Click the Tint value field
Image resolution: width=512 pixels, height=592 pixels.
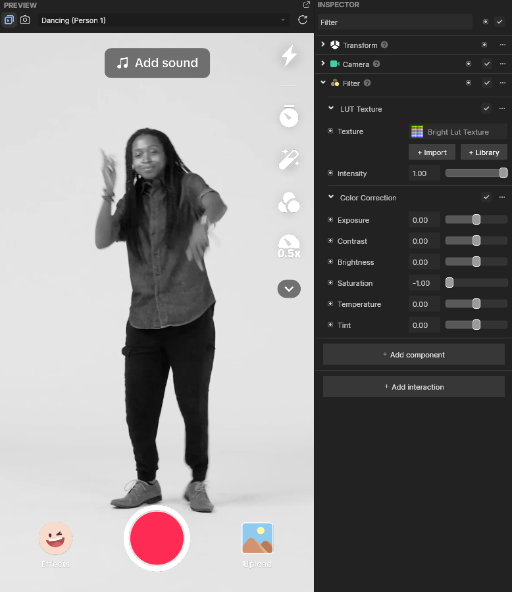pos(424,325)
